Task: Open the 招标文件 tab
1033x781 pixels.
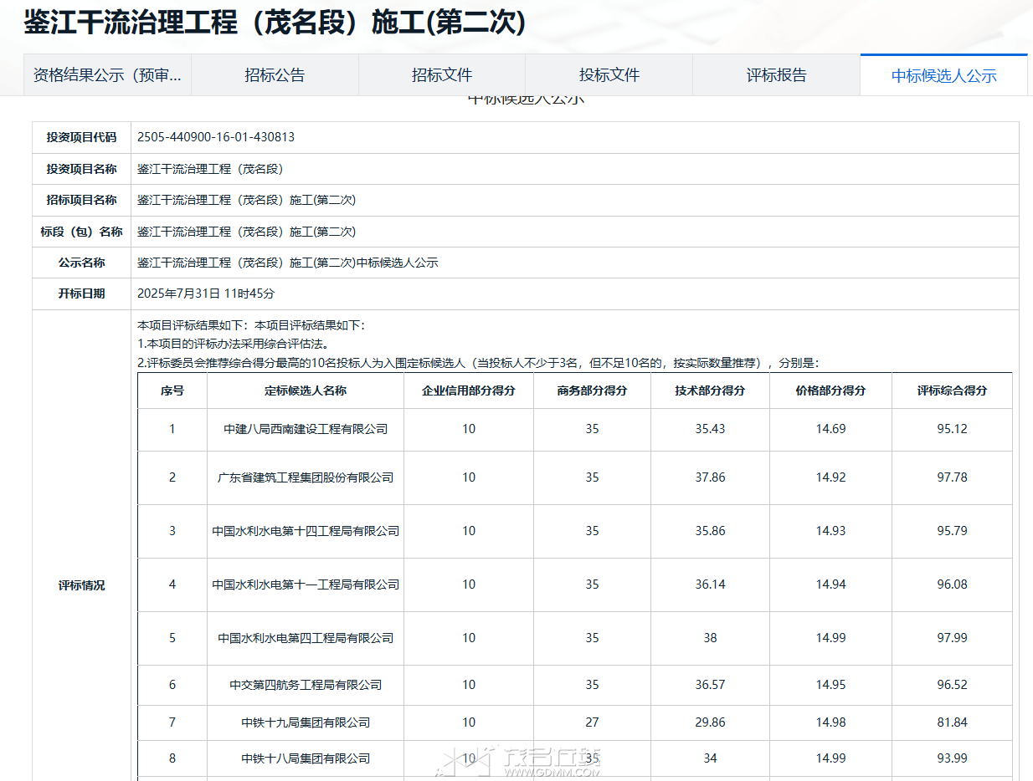Action: (x=442, y=75)
